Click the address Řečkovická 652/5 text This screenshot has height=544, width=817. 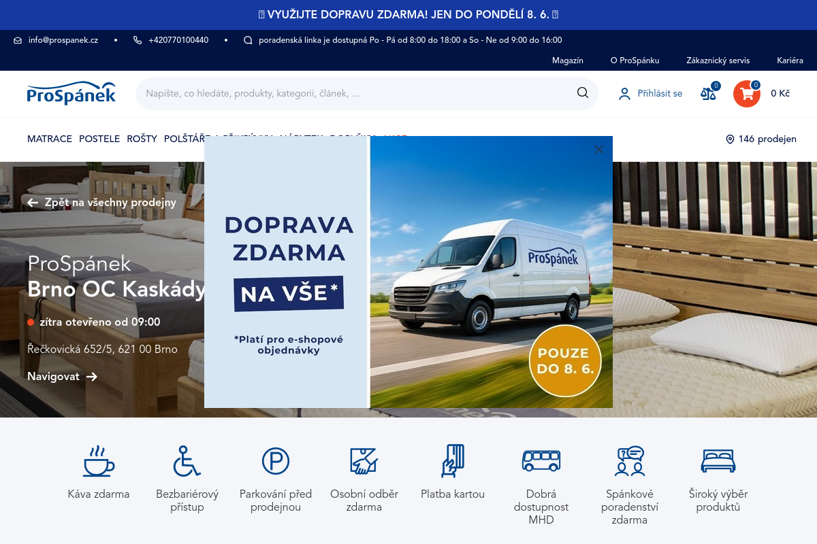tap(102, 350)
